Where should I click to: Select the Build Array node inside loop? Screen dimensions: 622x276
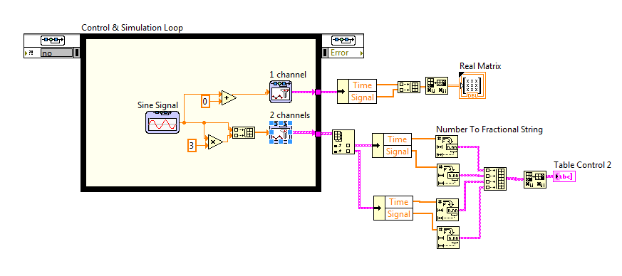[244, 132]
